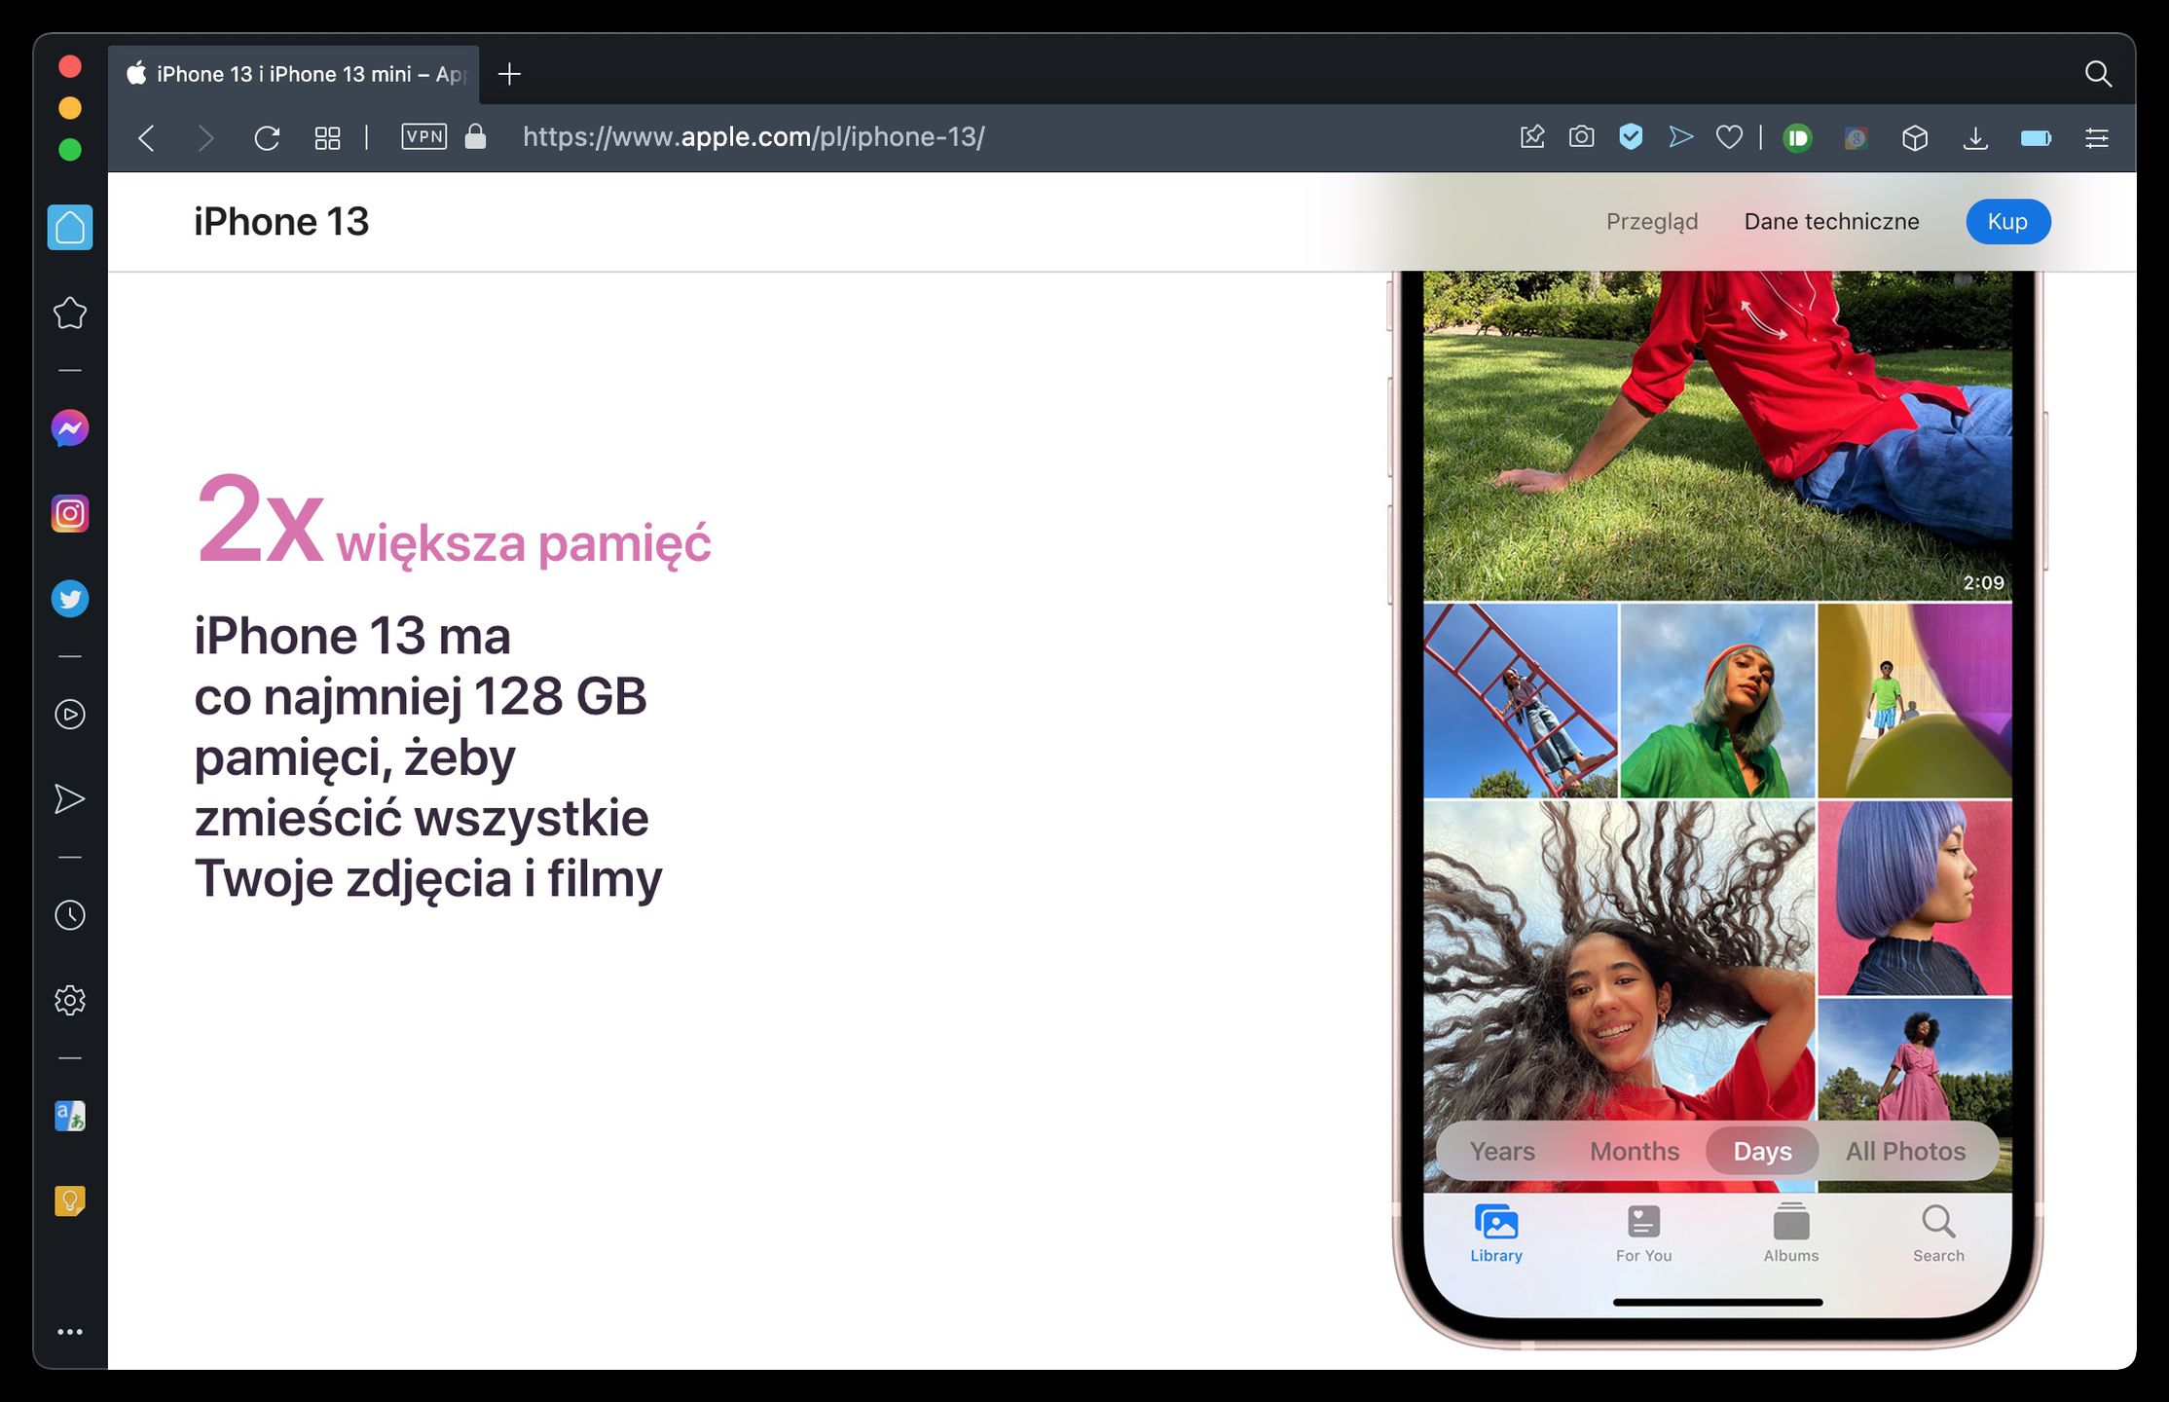Tap the Albums tab icon

pos(1791,1234)
